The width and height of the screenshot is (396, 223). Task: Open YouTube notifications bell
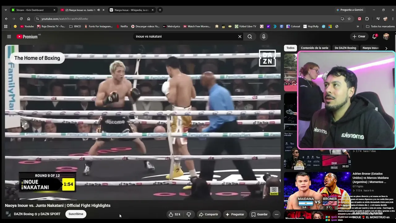374,37
